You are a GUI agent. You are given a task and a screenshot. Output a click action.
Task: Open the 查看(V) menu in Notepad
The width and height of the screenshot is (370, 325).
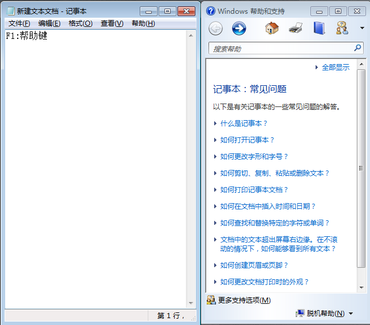(x=112, y=23)
